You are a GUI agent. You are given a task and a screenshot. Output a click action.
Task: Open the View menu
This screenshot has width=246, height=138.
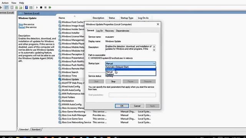pos(14,3)
